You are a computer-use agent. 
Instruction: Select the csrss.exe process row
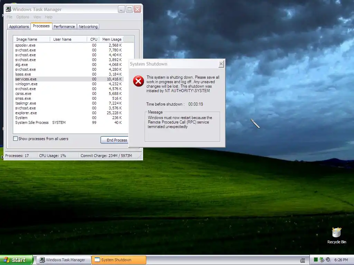click(69, 94)
